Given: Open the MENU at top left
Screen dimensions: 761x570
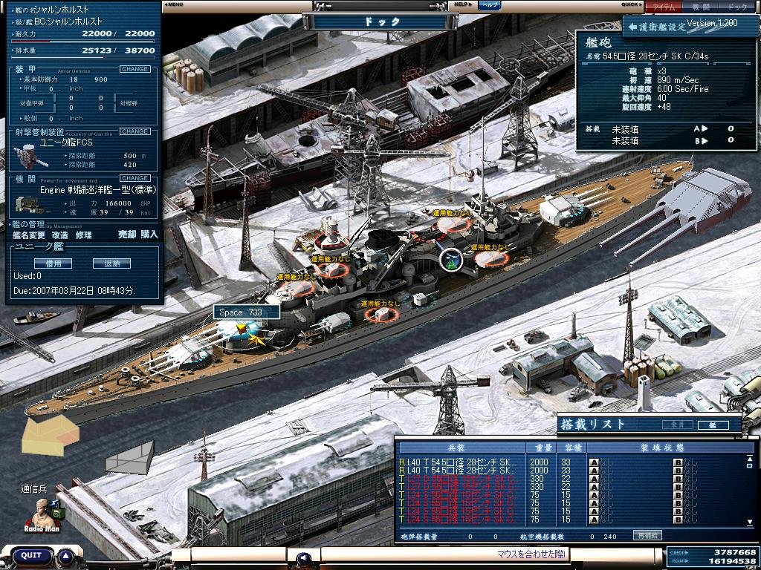Looking at the screenshot, I should tap(173, 4).
